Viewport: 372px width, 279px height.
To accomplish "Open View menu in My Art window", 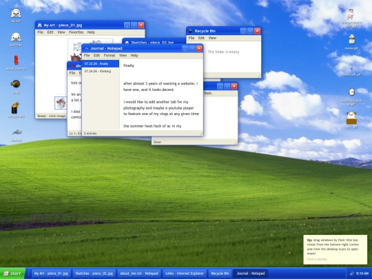I will 61,32.
